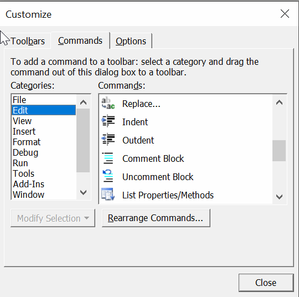
Task: Select the Replace command icon
Action: tap(108, 104)
